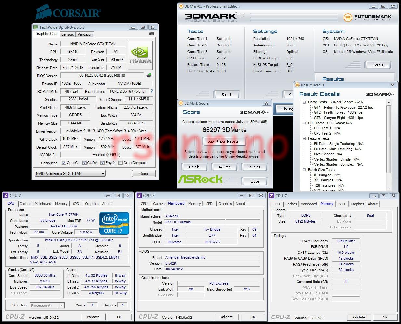Screen dimensions: 401x324
Task: Open the Memory tab in the CPU-Z Mainboard window
Action: [194, 204]
